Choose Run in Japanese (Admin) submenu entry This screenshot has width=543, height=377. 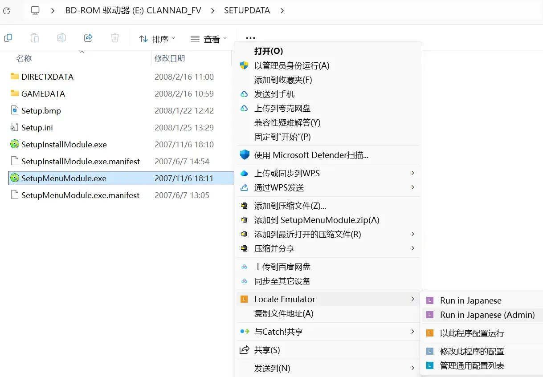(x=482, y=315)
